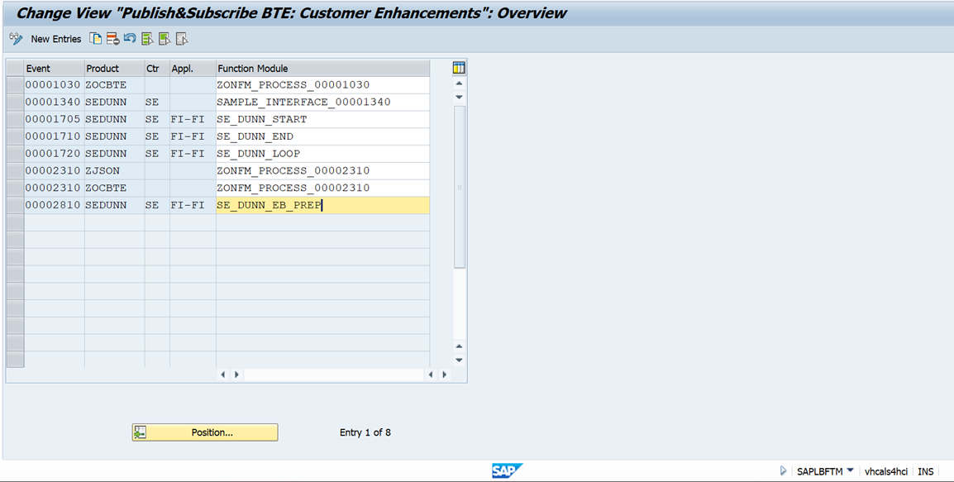
Task: Open the table column settings icon
Action: [459, 68]
